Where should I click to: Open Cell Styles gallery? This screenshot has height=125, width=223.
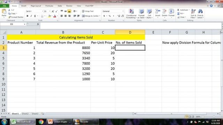(x=149, y=14)
